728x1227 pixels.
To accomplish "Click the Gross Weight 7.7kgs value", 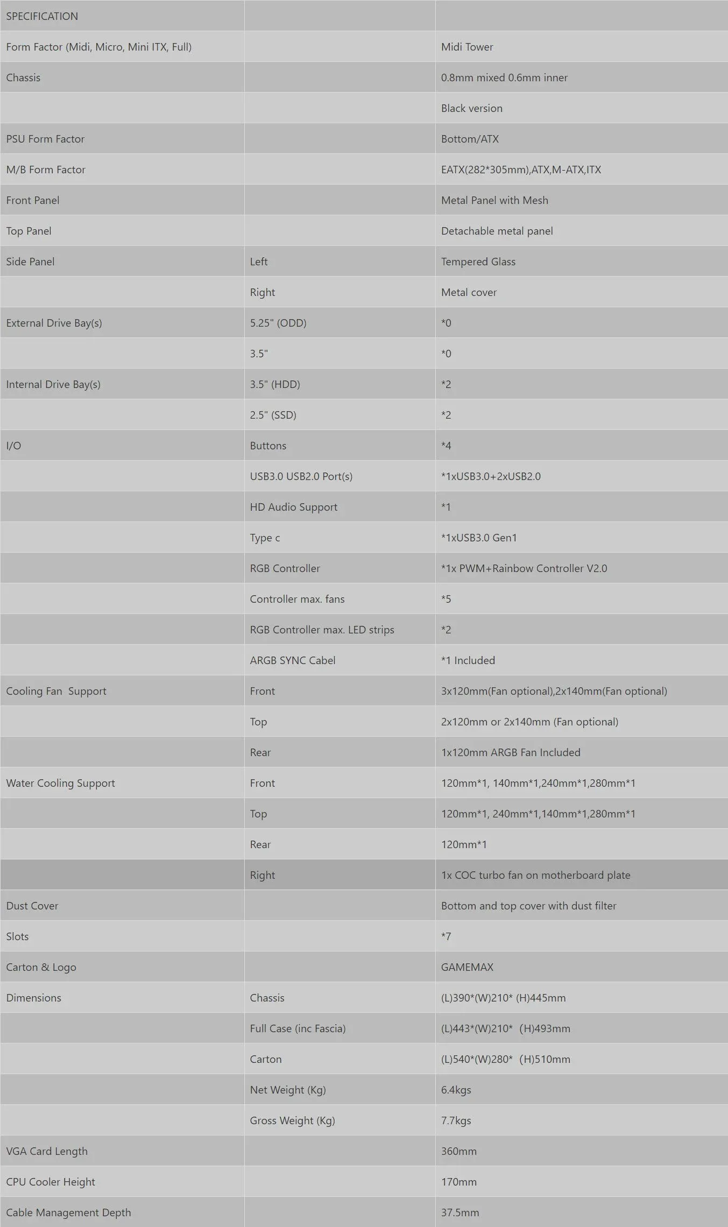I will pyautogui.click(x=456, y=1120).
